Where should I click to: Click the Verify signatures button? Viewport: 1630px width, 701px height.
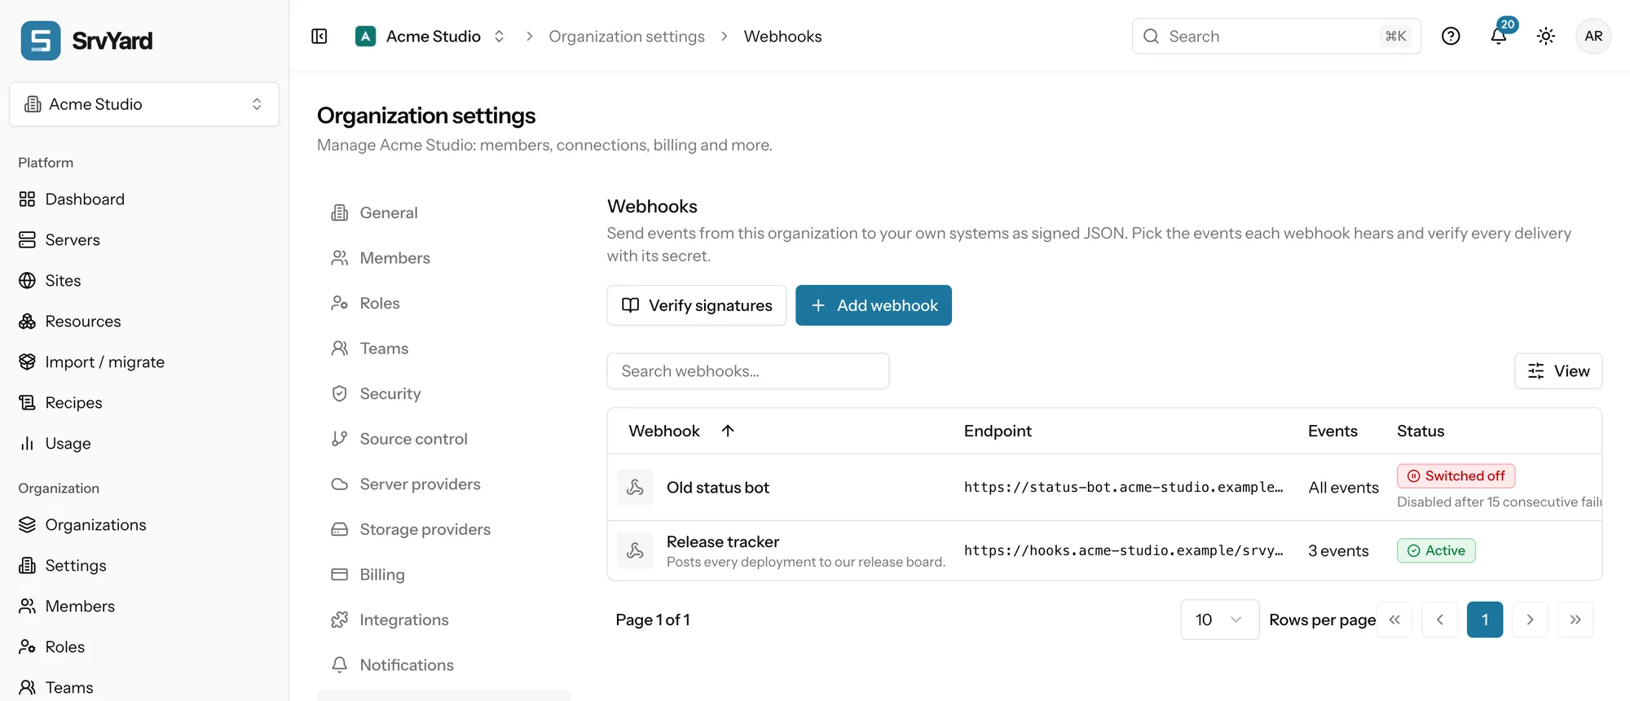tap(697, 305)
